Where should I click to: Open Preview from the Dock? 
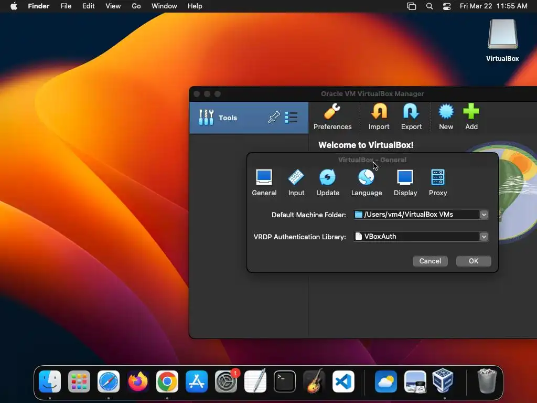(x=415, y=381)
